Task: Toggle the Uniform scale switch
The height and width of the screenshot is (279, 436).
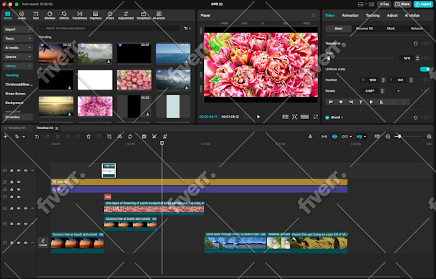Action: point(425,69)
